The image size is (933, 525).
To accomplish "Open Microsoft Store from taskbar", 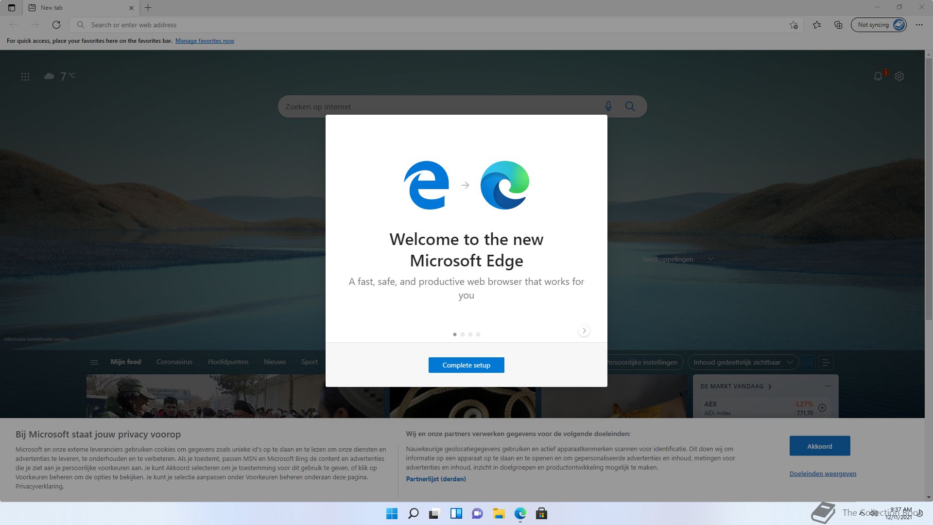I will point(541,513).
